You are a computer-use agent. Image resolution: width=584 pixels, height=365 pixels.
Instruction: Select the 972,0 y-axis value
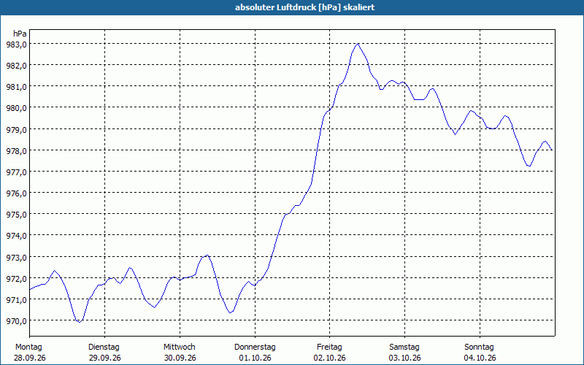(18, 279)
